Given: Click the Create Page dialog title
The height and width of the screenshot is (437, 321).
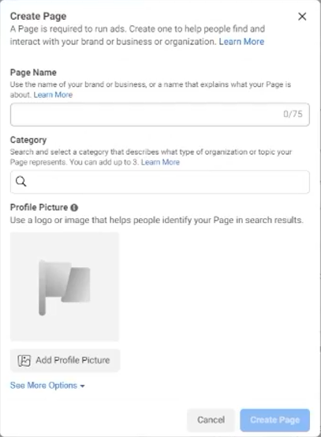Looking at the screenshot, I should (x=39, y=16).
